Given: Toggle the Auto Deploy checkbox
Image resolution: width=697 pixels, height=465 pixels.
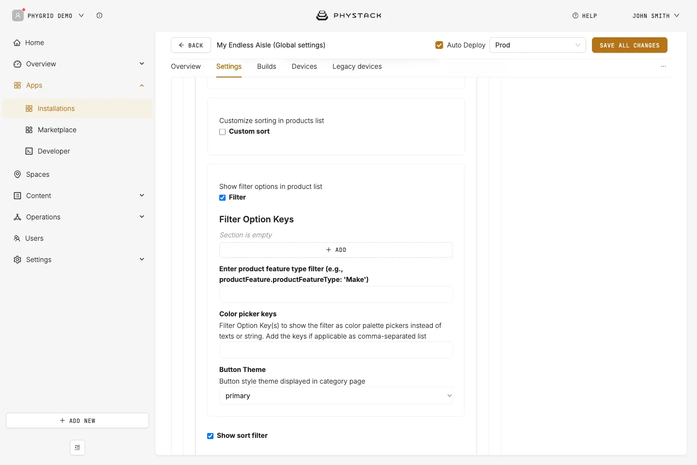Looking at the screenshot, I should 439,45.
